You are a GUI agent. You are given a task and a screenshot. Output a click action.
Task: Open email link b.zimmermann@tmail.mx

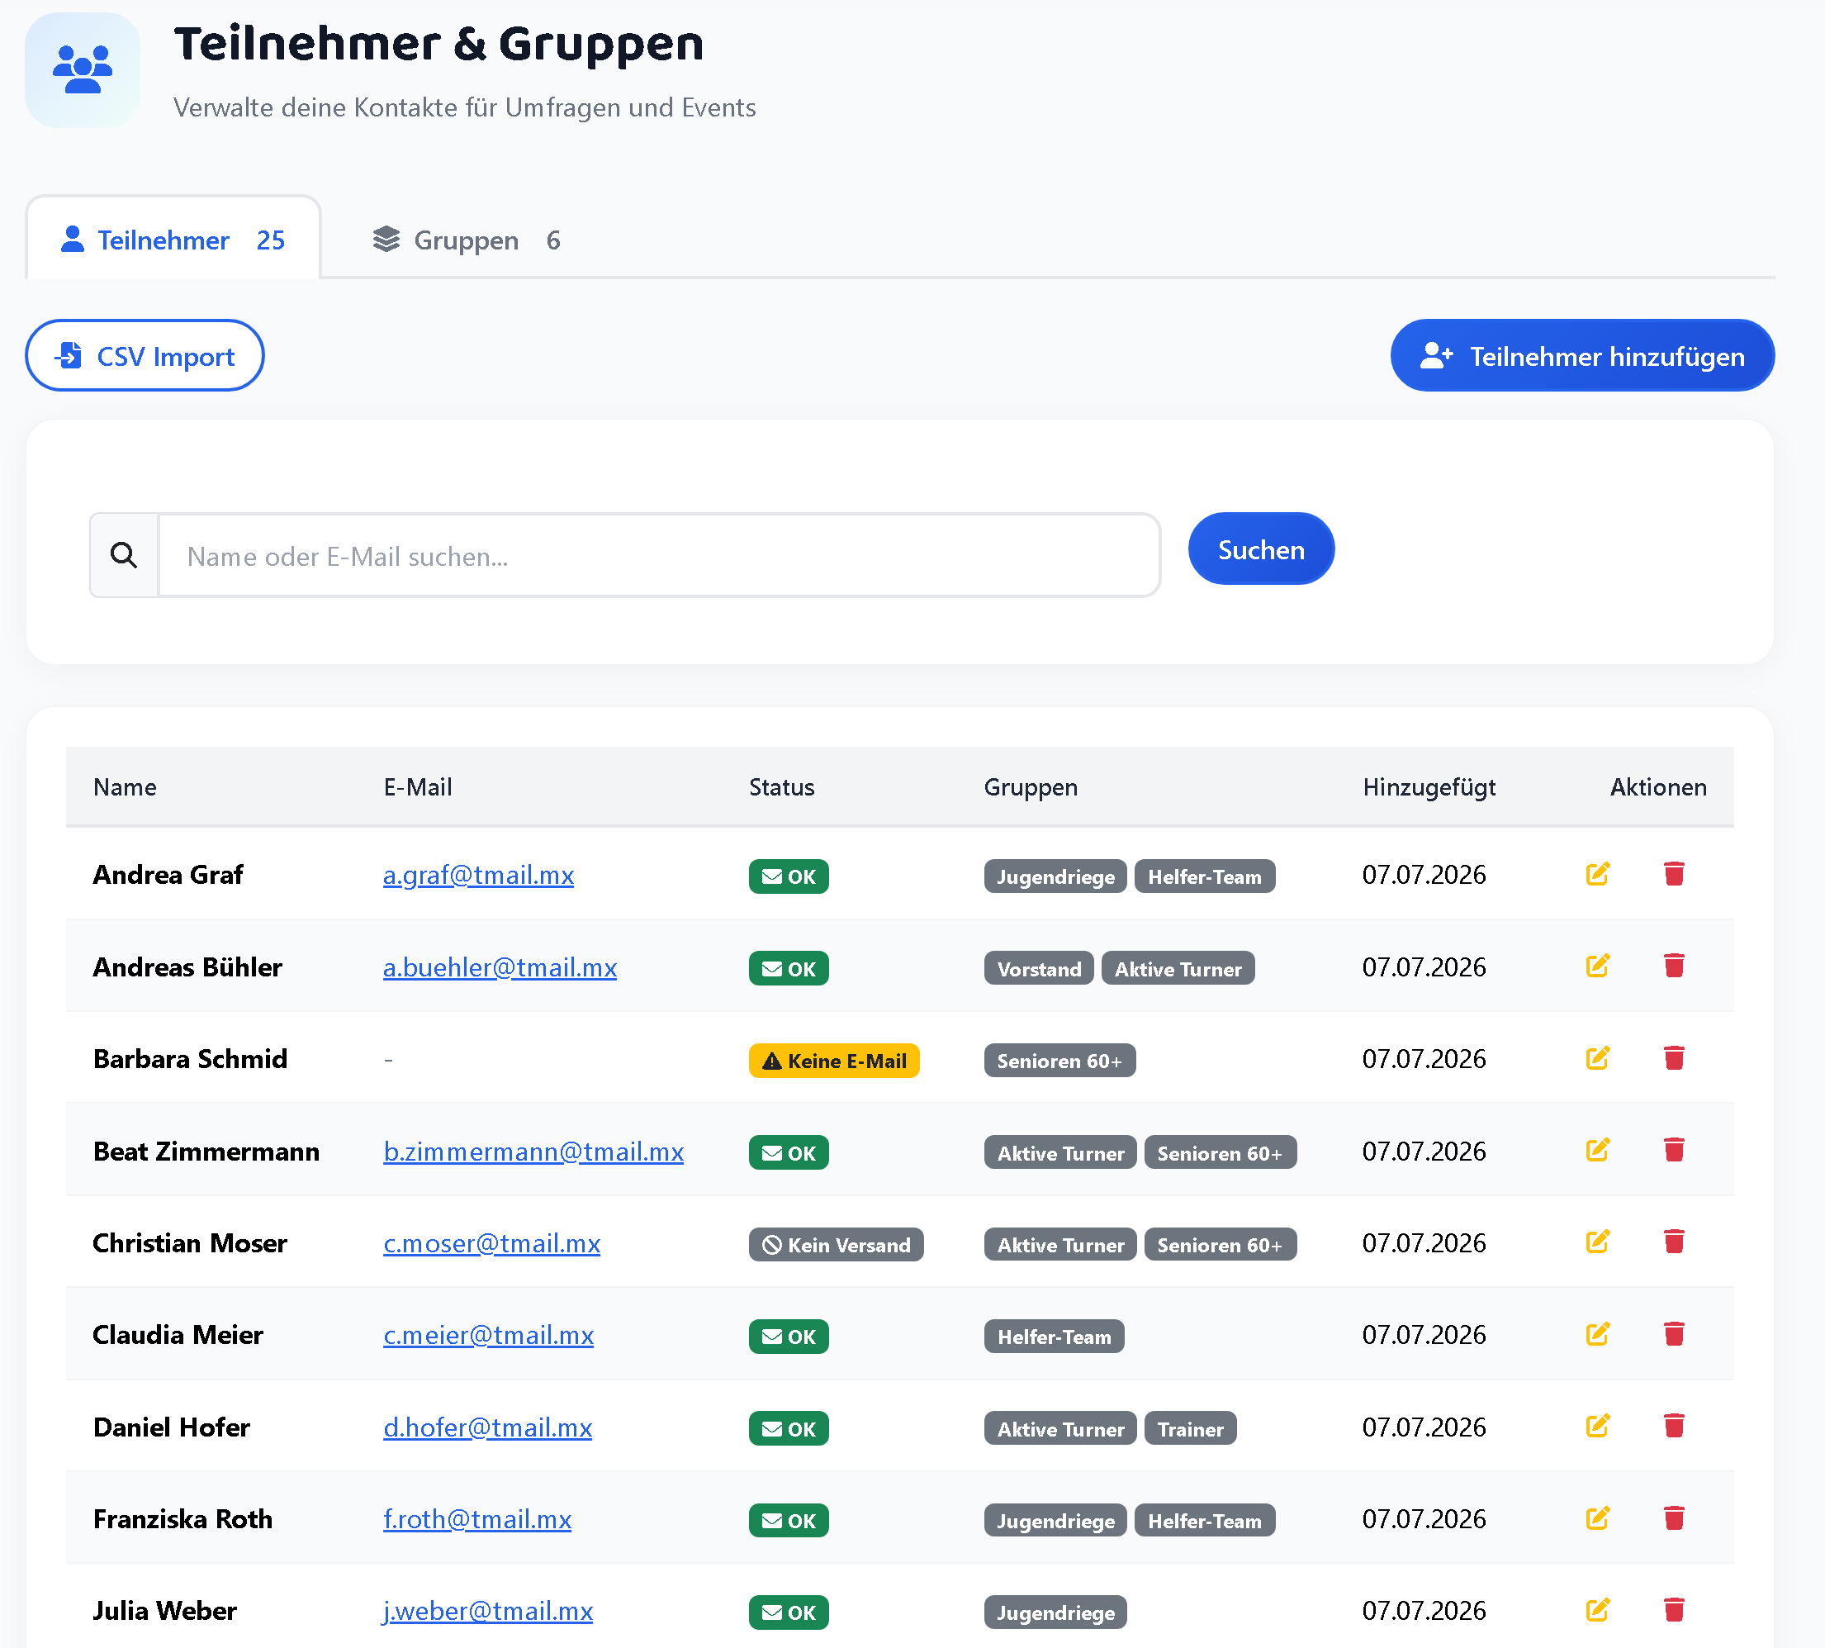tap(533, 1151)
